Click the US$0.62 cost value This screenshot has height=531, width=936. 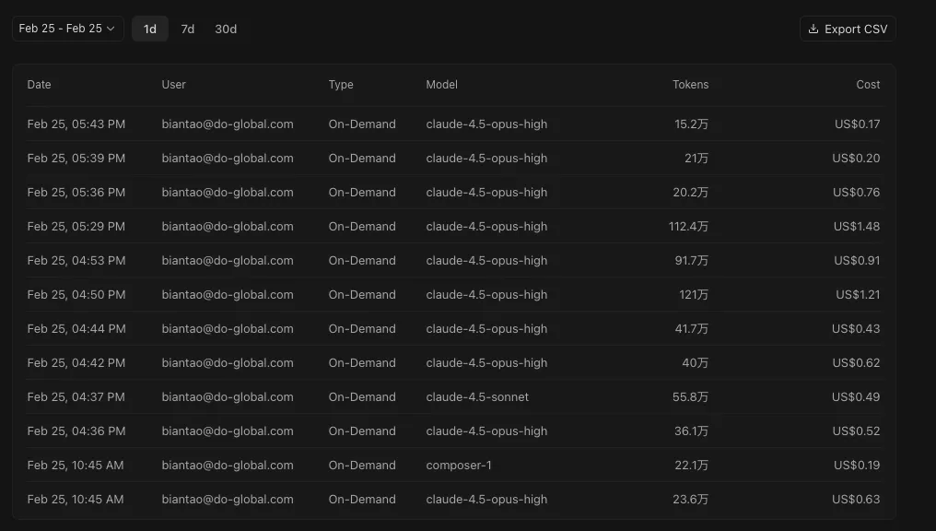(x=856, y=362)
